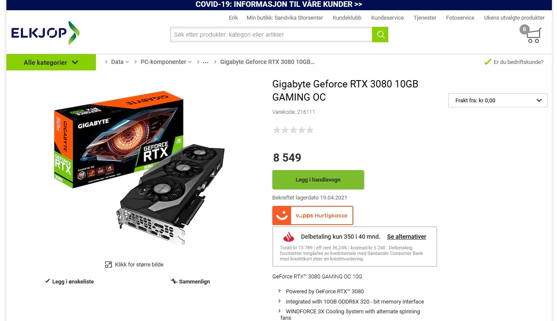
Task: Open the Kundeklubb menu item
Action: tap(347, 18)
